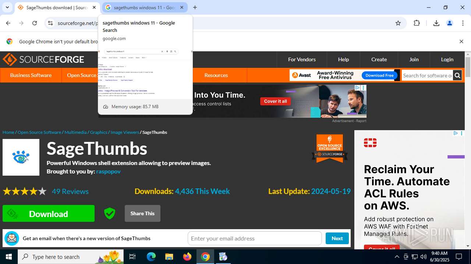The height and width of the screenshot is (264, 471).
Task: Click the SourceForge logo
Action: [43, 59]
